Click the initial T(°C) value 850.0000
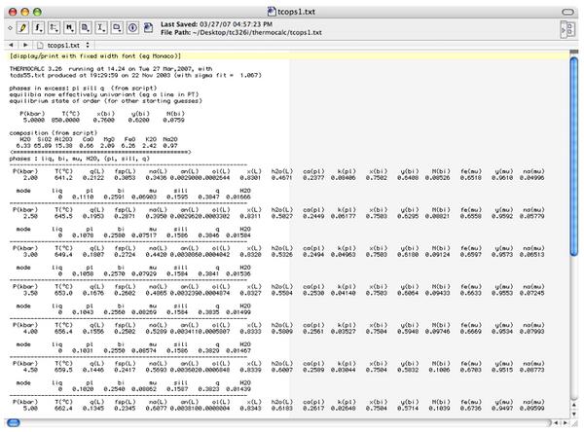 [x=65, y=120]
